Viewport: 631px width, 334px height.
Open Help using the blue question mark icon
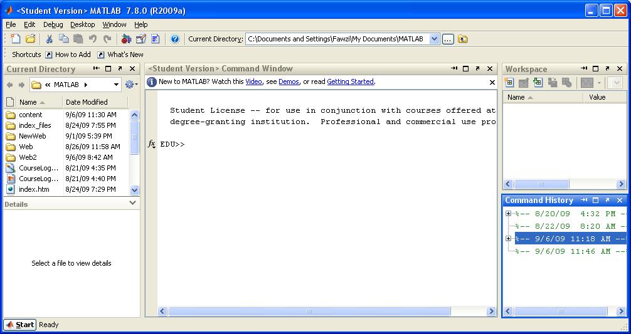(x=174, y=39)
